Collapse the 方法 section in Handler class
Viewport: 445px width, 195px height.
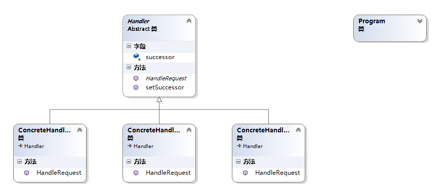tap(129, 67)
